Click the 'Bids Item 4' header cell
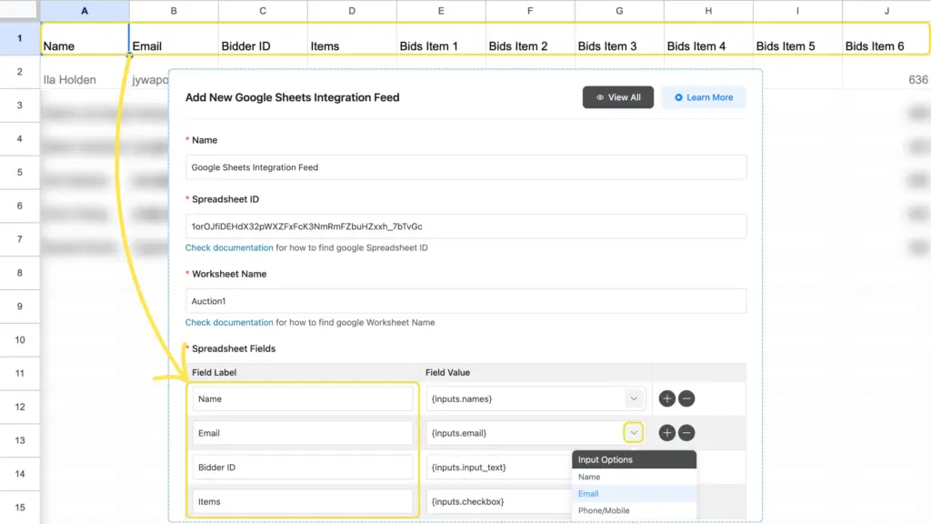This screenshot has height=524, width=931. tap(708, 39)
